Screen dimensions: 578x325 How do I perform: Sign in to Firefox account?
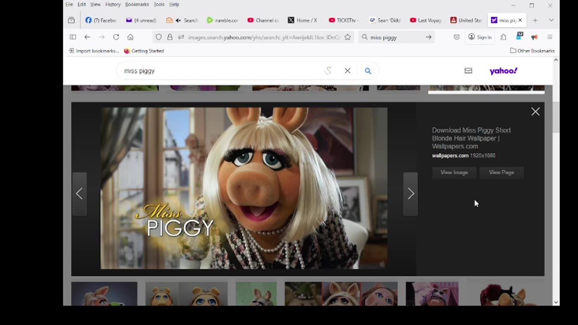[480, 37]
